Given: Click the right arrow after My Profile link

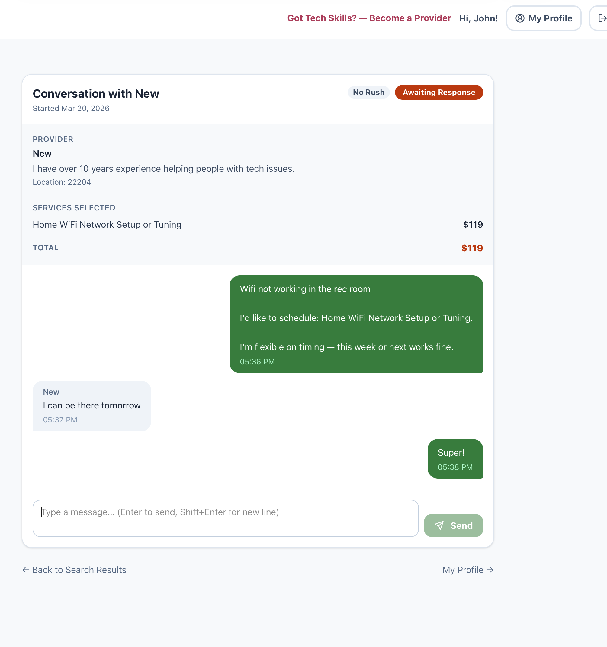Looking at the screenshot, I should 490,570.
